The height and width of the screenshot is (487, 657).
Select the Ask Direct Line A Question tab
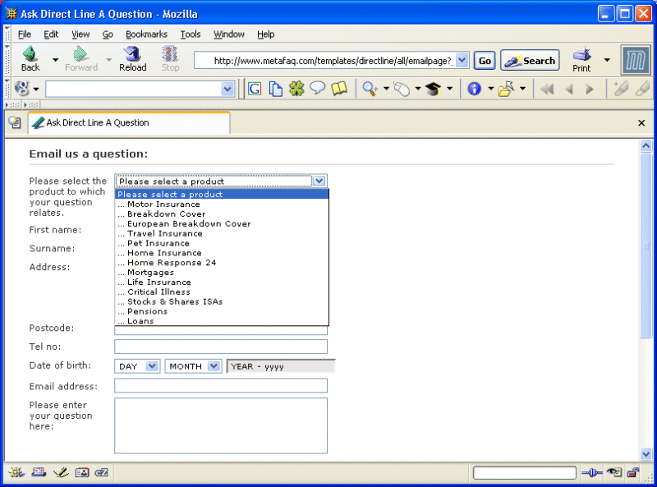point(129,123)
